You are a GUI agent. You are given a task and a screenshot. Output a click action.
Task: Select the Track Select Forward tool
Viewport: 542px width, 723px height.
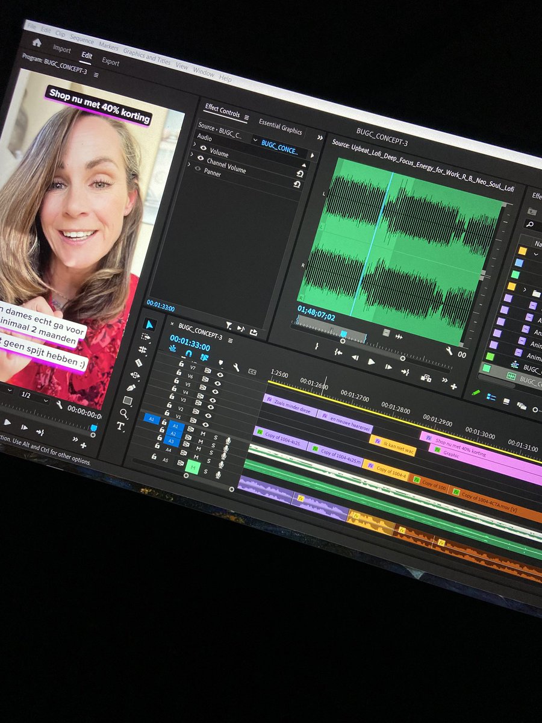146,337
